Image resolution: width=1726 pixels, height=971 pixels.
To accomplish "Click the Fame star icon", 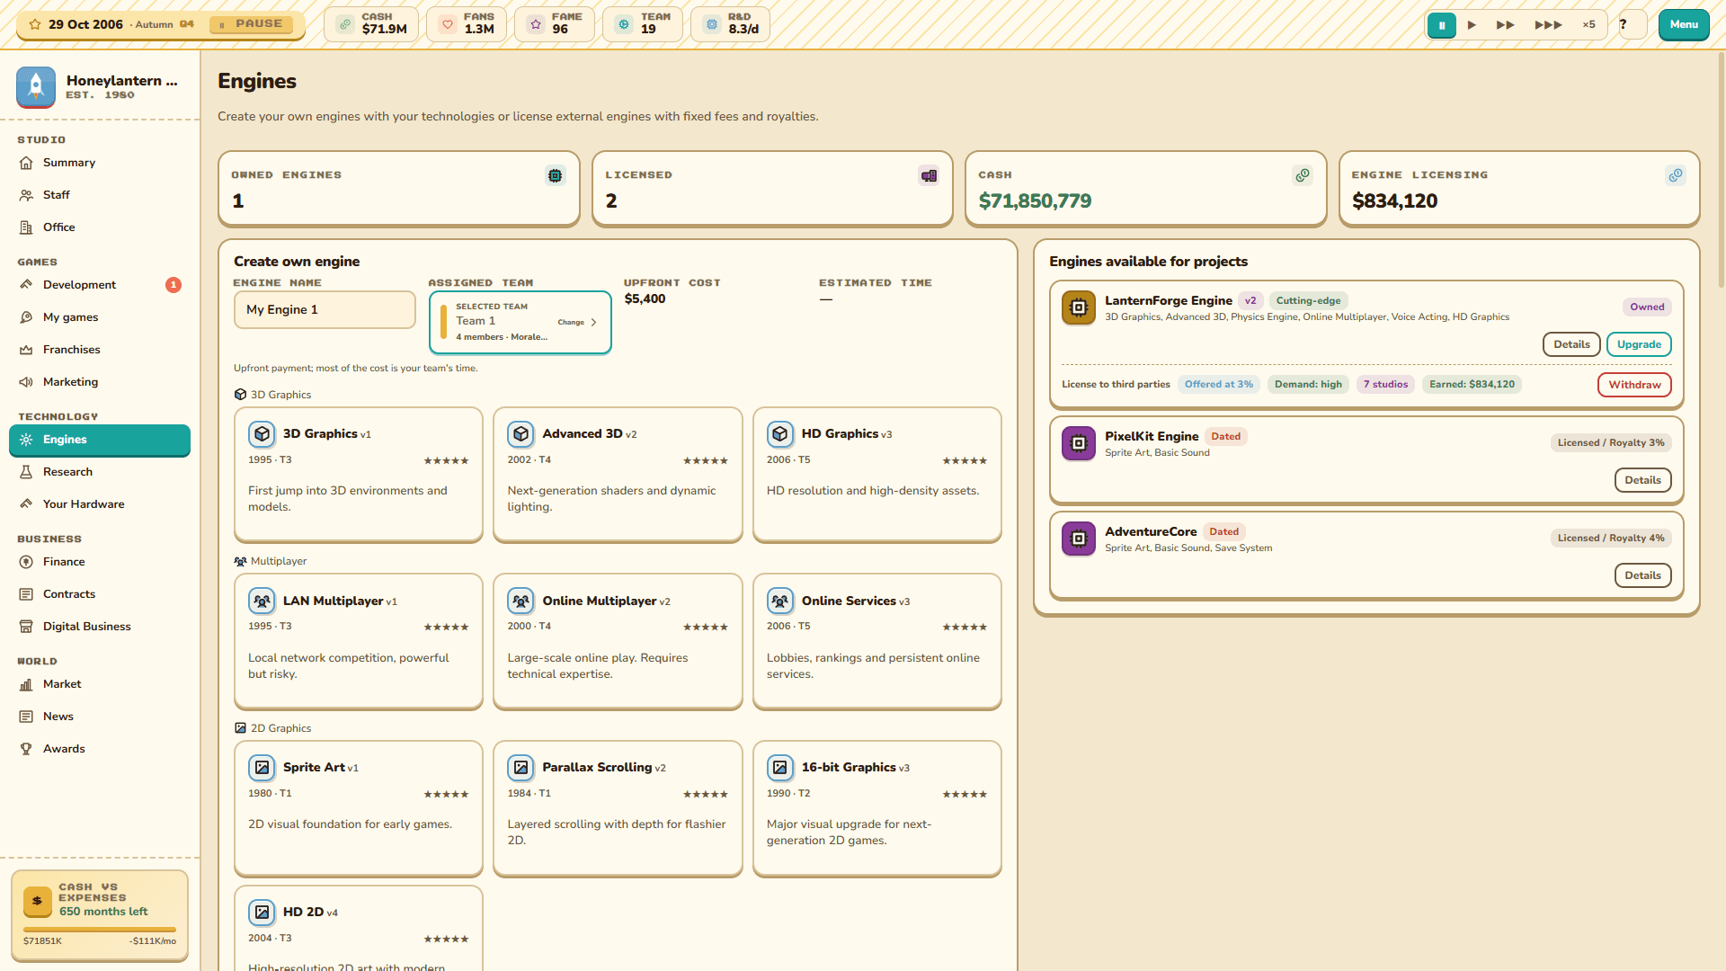I will (x=536, y=24).
